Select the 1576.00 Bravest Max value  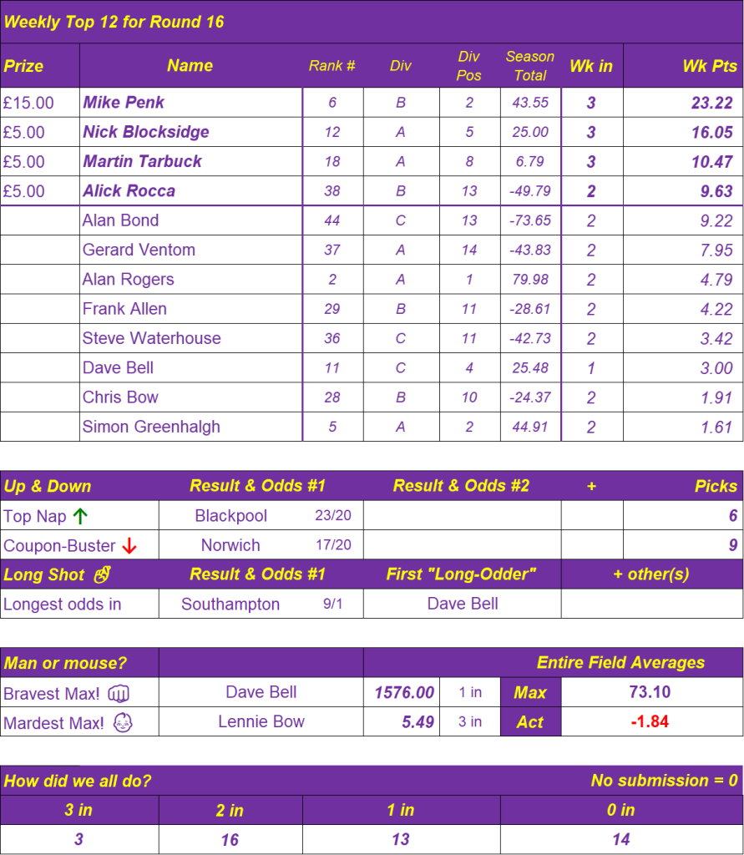404,693
